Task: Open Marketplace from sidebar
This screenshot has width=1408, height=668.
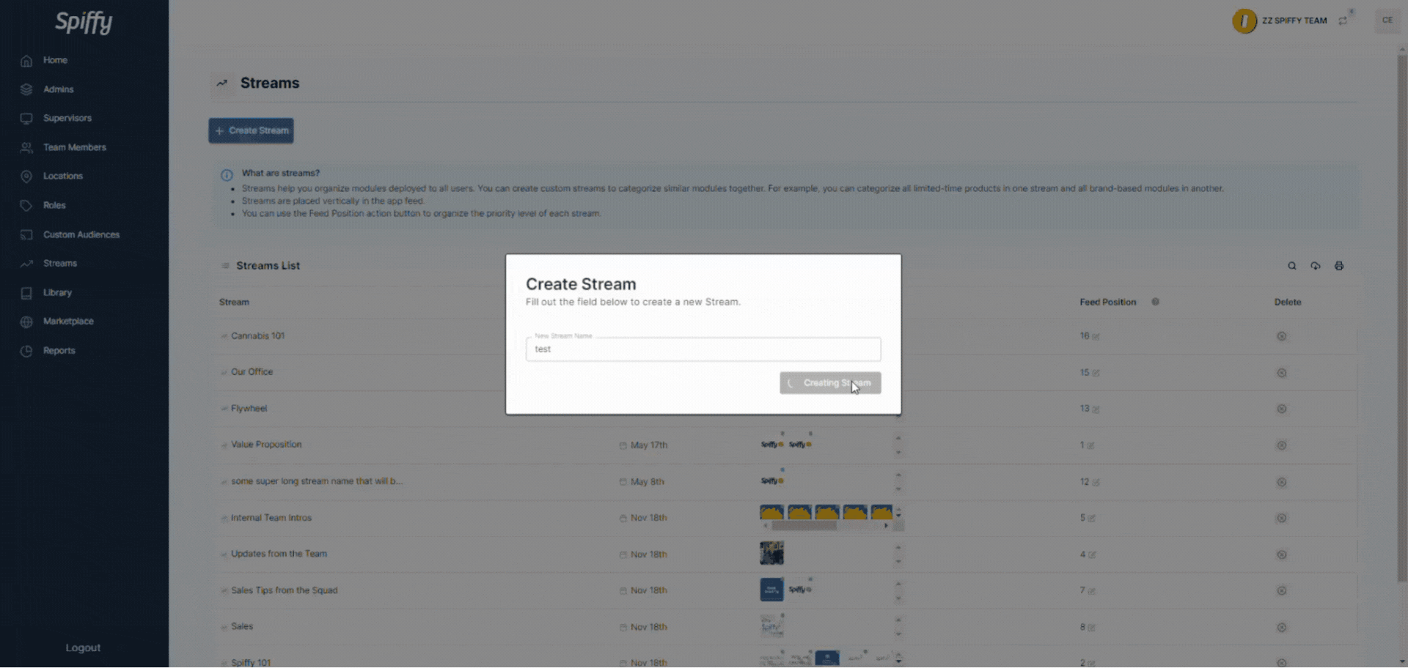Action: coord(68,322)
